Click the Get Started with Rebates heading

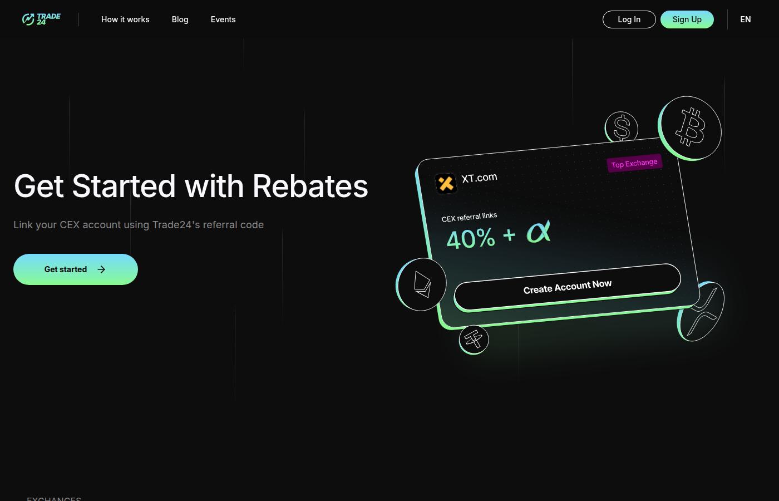click(191, 186)
